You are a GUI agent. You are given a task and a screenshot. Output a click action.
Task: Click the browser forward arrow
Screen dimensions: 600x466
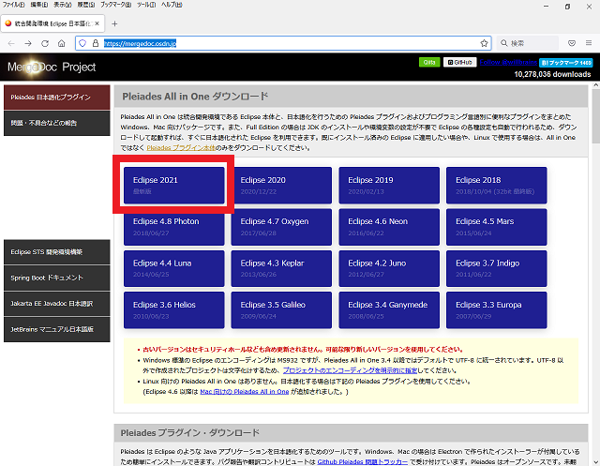28,44
